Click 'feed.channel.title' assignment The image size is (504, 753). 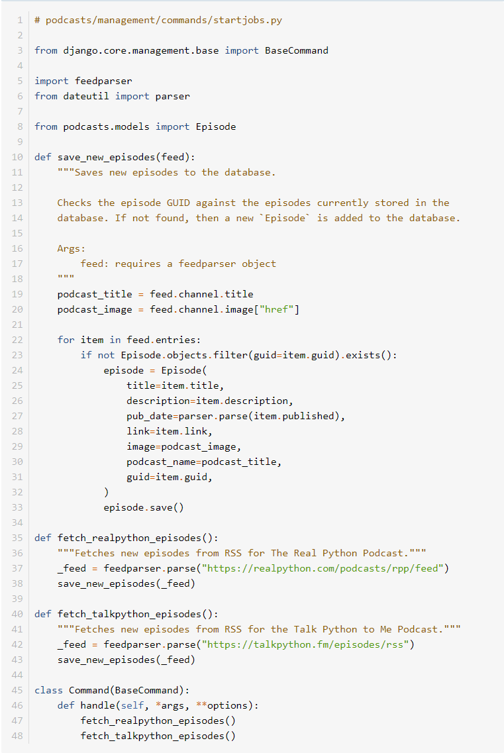[x=201, y=295]
